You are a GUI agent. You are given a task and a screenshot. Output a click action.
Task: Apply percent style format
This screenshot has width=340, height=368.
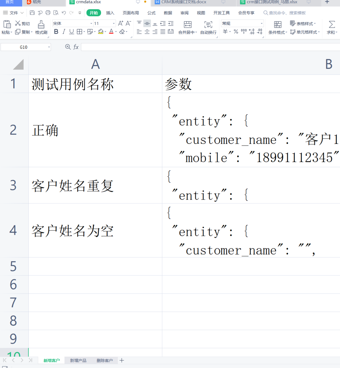click(236, 32)
